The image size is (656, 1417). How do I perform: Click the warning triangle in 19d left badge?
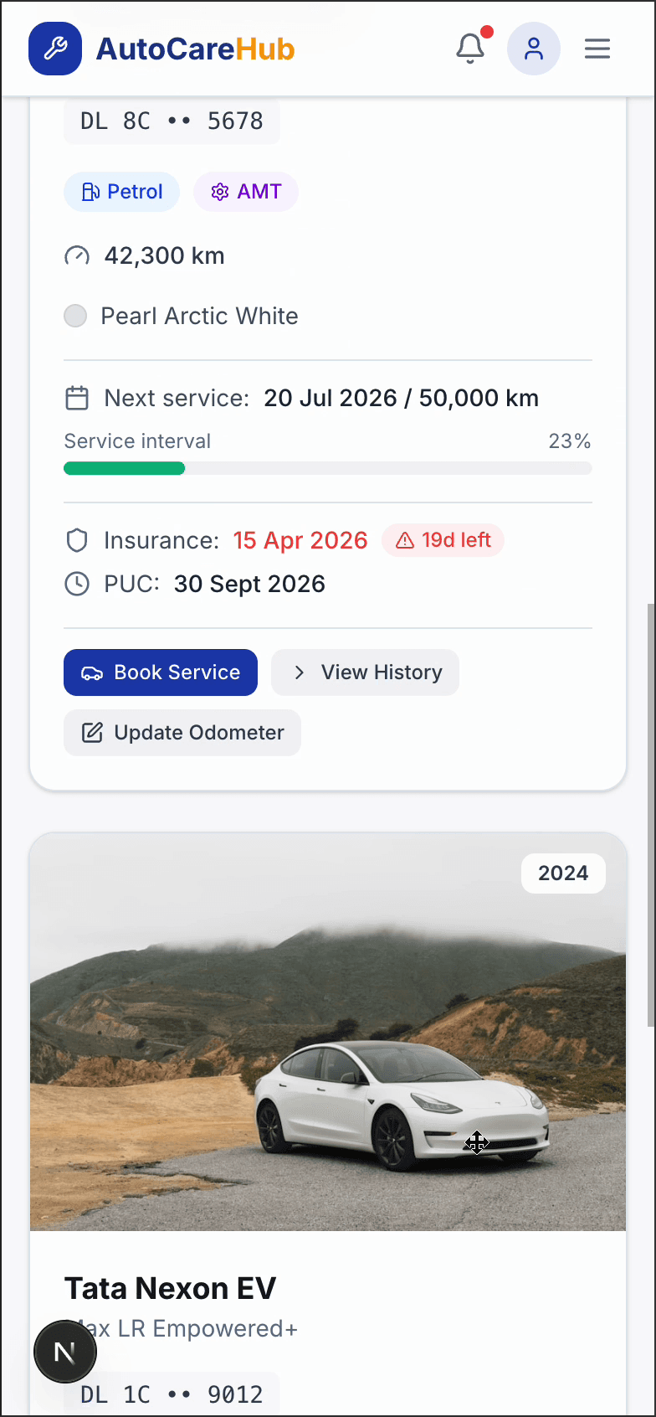[406, 540]
